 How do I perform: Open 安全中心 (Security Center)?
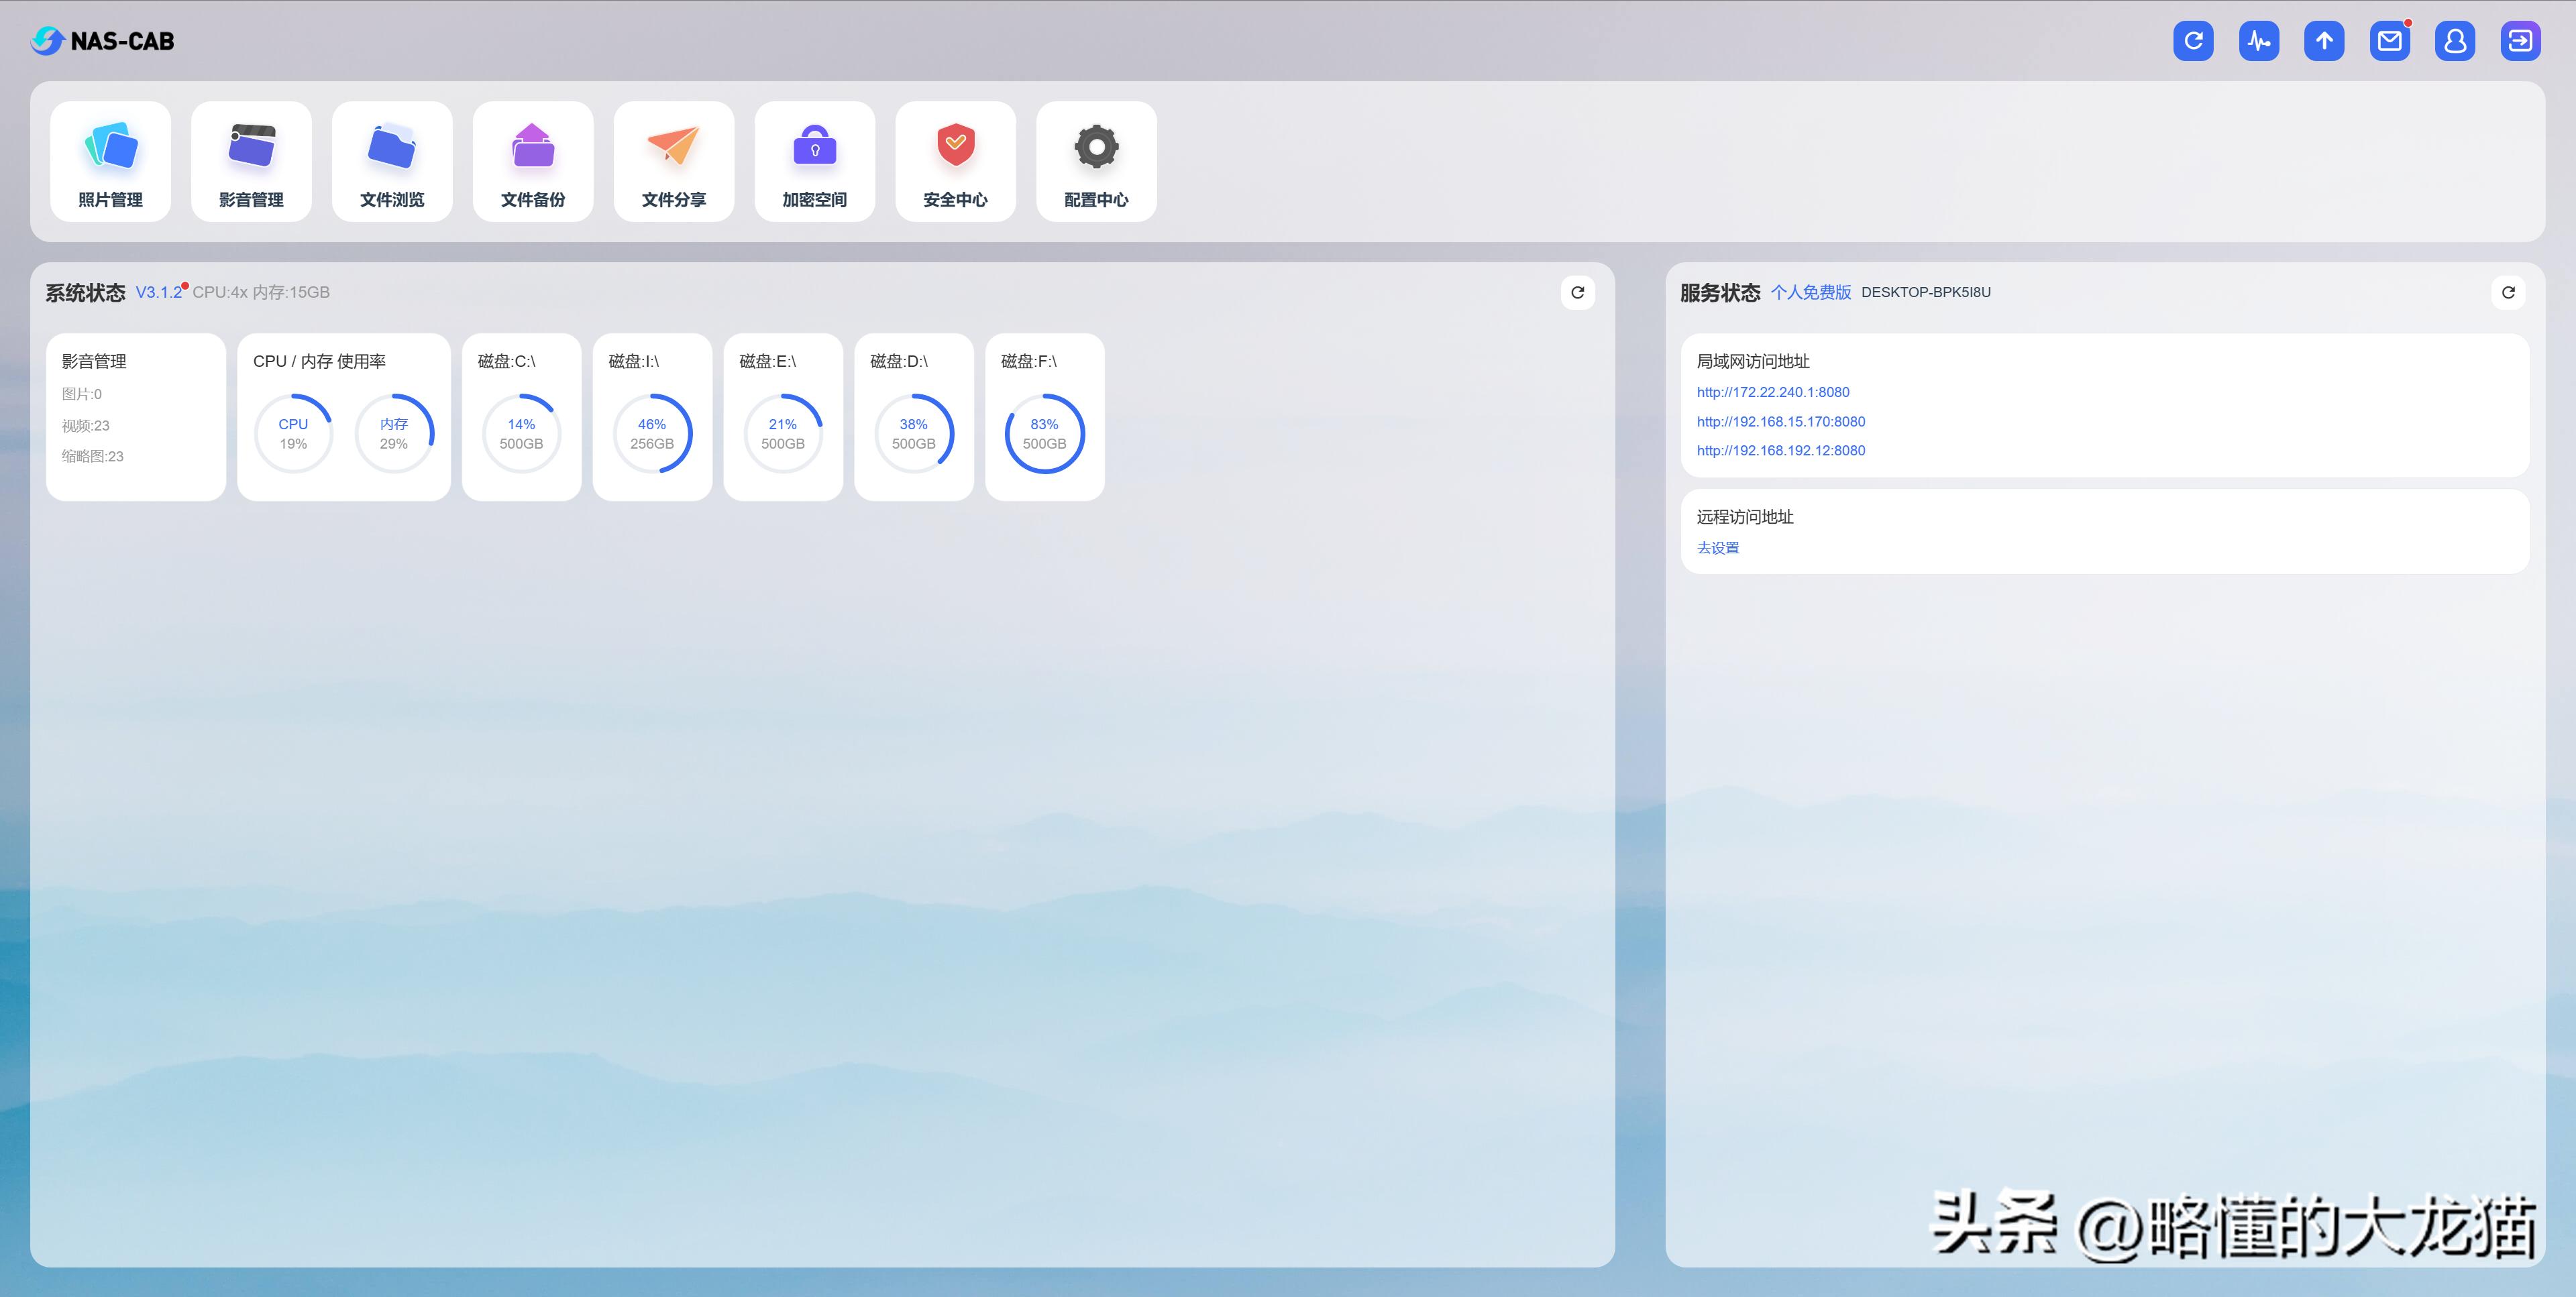tap(956, 161)
